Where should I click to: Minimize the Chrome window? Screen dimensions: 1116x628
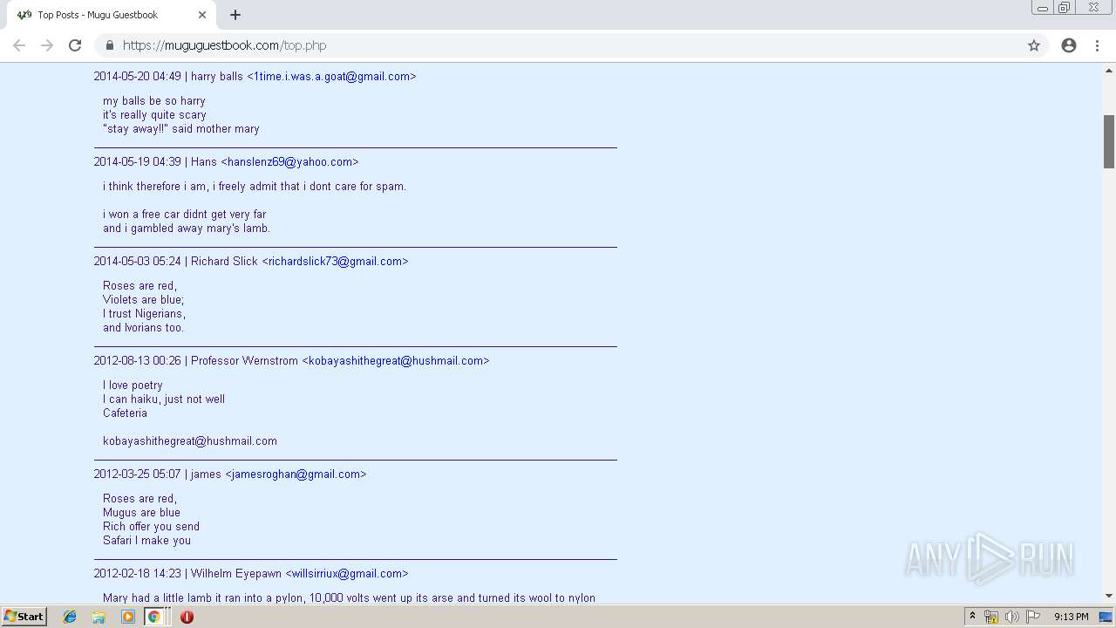coord(1043,8)
